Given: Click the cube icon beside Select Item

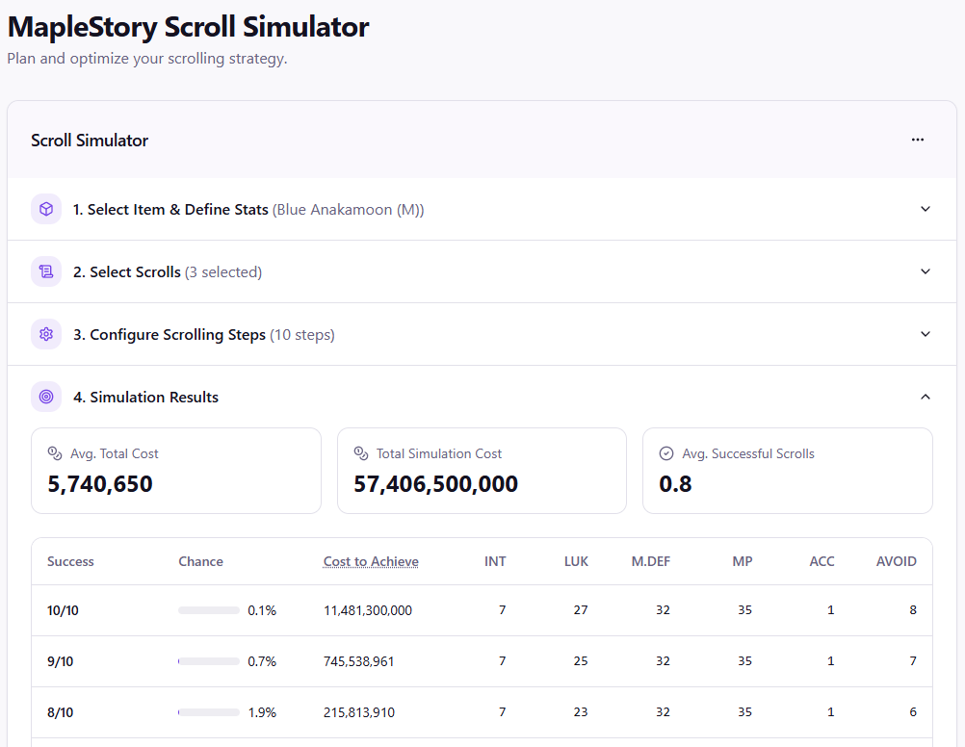Looking at the screenshot, I should coord(46,209).
